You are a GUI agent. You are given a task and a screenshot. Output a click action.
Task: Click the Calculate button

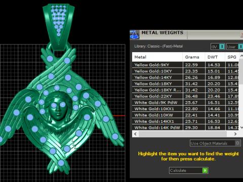(189, 170)
